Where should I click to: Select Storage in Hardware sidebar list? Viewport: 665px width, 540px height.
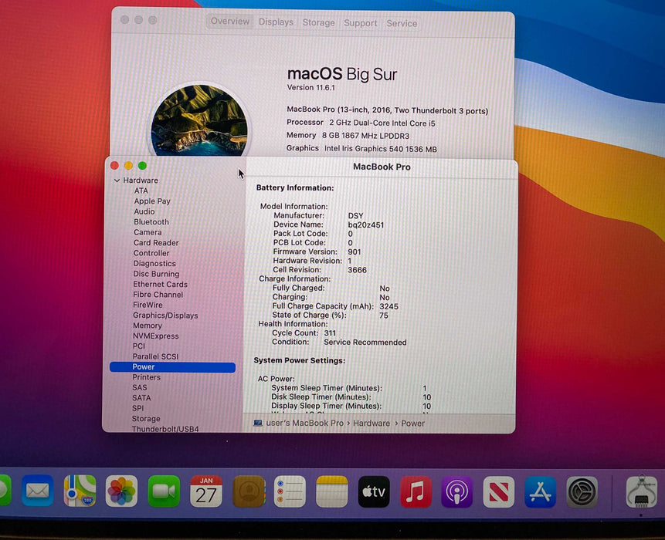click(146, 418)
